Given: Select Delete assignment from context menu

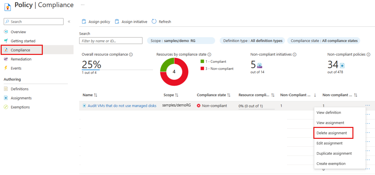Looking at the screenshot, I should pos(333,133).
